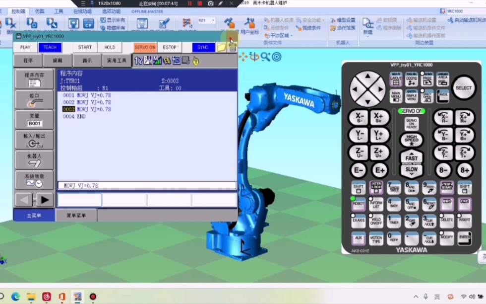
Task: Open the 输入/输出 (I/O) sidebar item
Action: [x=34, y=140]
